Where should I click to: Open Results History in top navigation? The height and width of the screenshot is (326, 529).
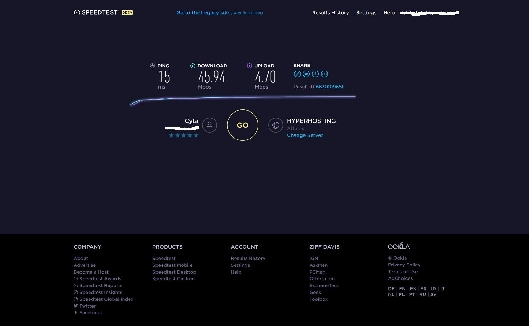[x=331, y=13]
